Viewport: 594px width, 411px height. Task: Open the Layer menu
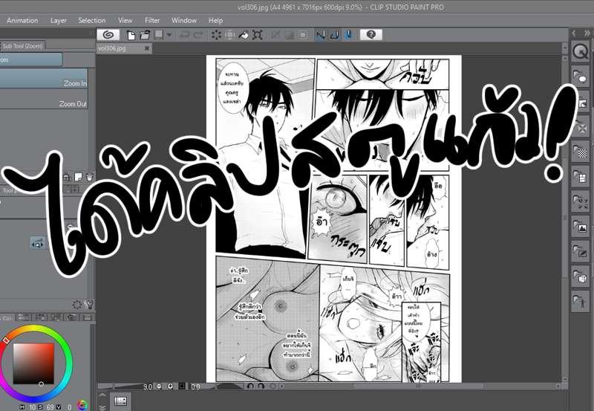tap(59, 21)
